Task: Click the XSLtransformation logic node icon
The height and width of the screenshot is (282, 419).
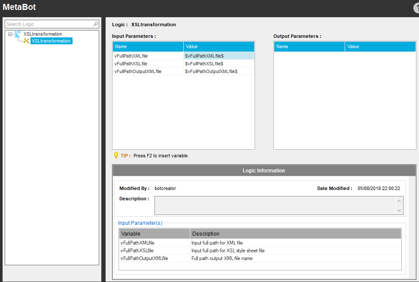Action: tap(26, 41)
